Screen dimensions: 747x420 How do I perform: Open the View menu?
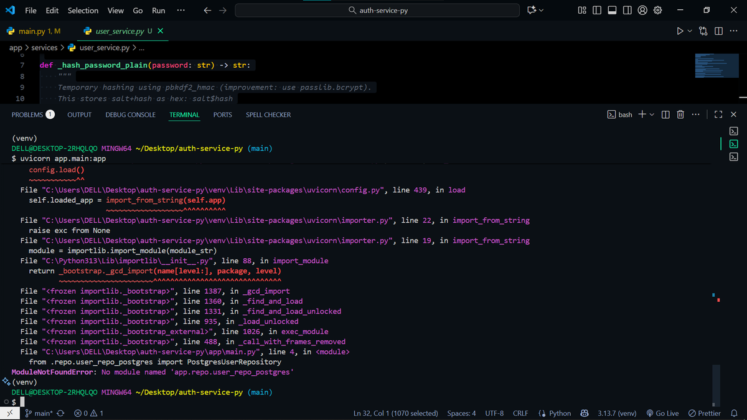(x=115, y=10)
